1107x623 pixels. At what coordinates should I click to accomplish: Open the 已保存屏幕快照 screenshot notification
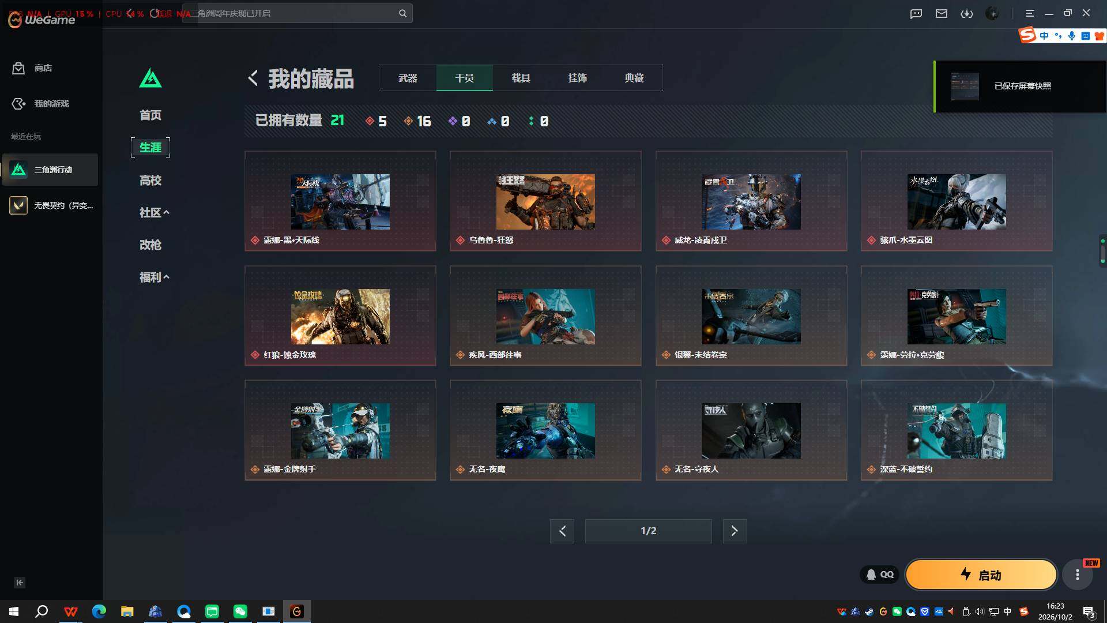click(1021, 86)
